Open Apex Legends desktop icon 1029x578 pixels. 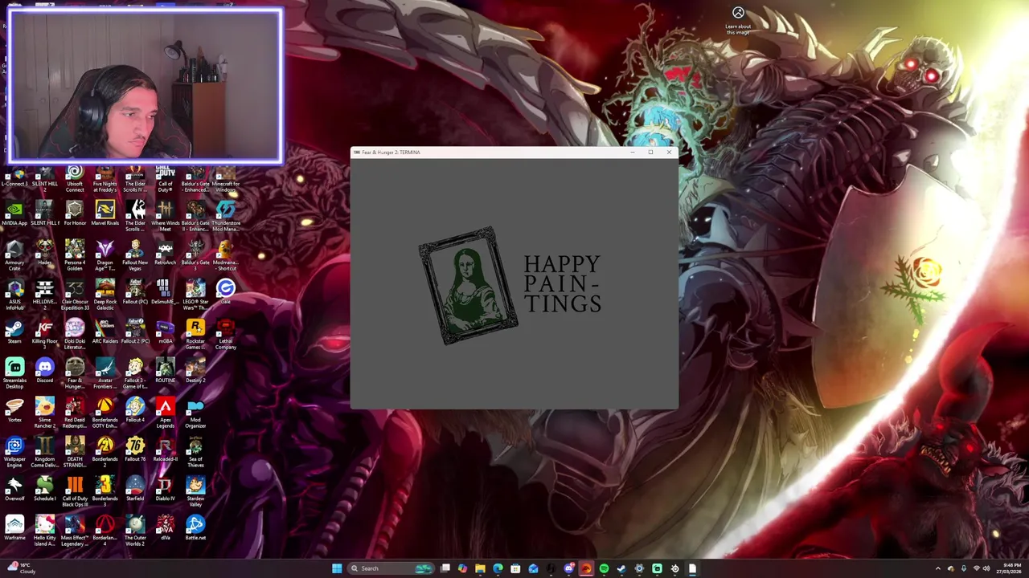(x=165, y=411)
